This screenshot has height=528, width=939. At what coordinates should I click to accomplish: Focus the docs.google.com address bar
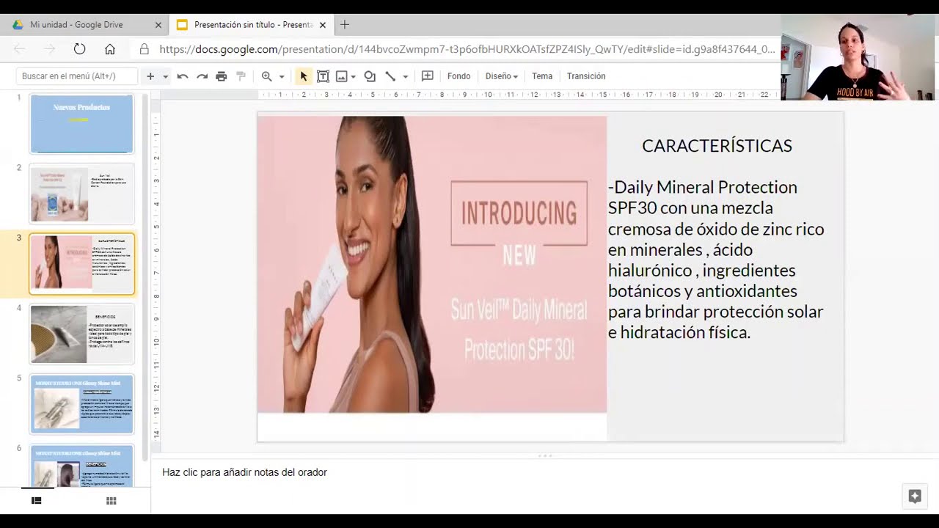pos(467,49)
